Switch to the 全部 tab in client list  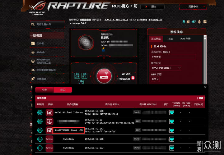[44, 90]
